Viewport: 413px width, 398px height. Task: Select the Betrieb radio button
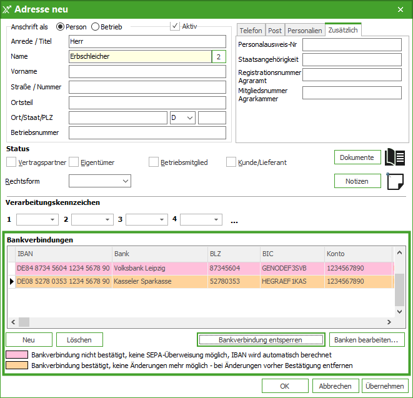point(96,27)
